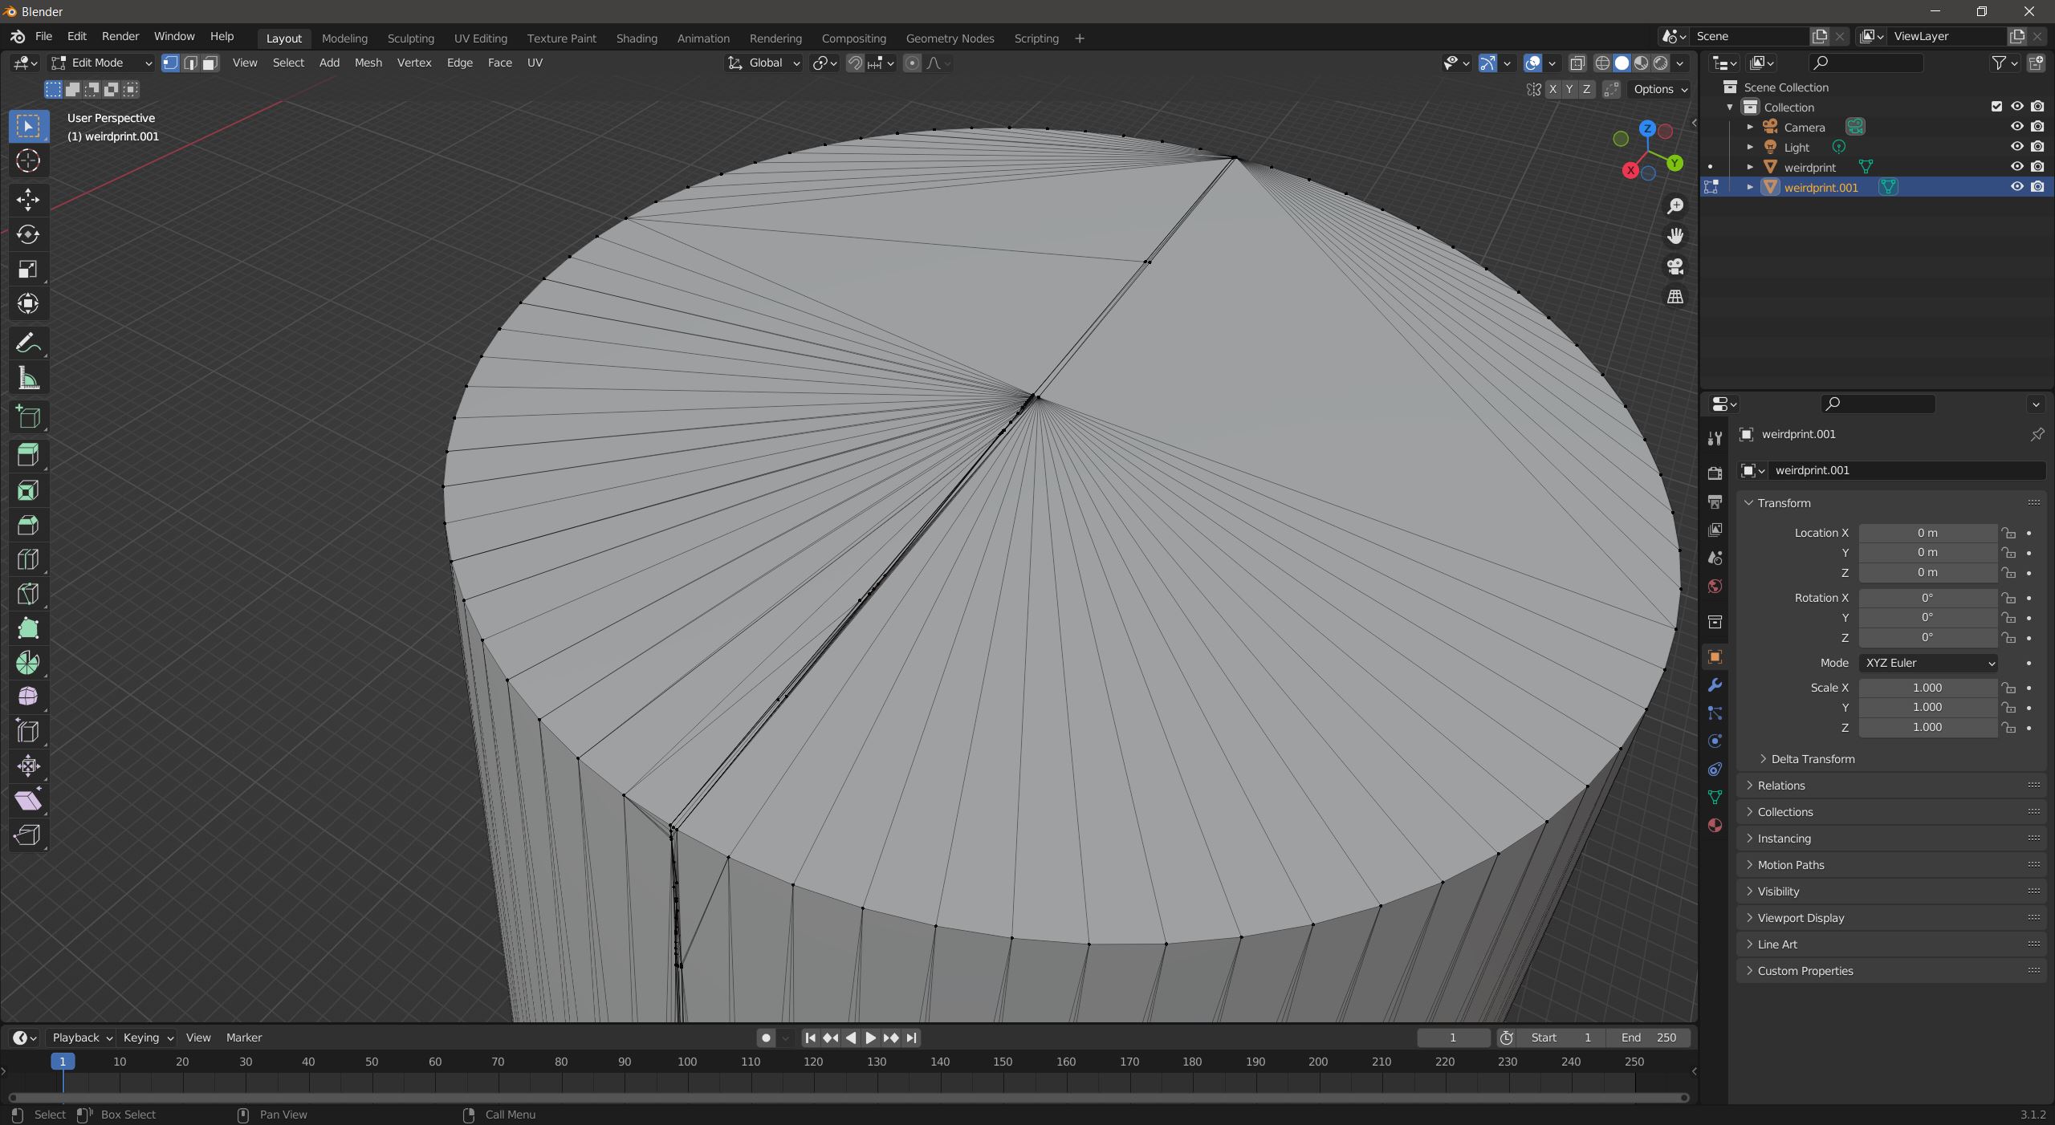
Task: Toggle camera view in viewport
Action: 1675,266
